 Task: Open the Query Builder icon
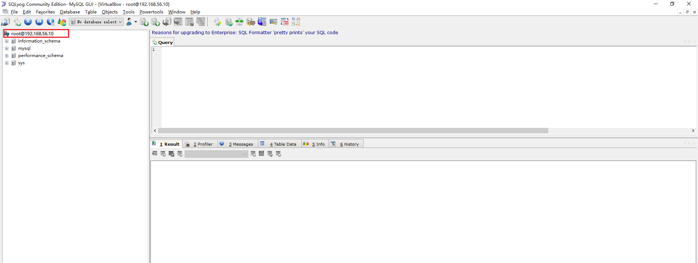(285, 22)
